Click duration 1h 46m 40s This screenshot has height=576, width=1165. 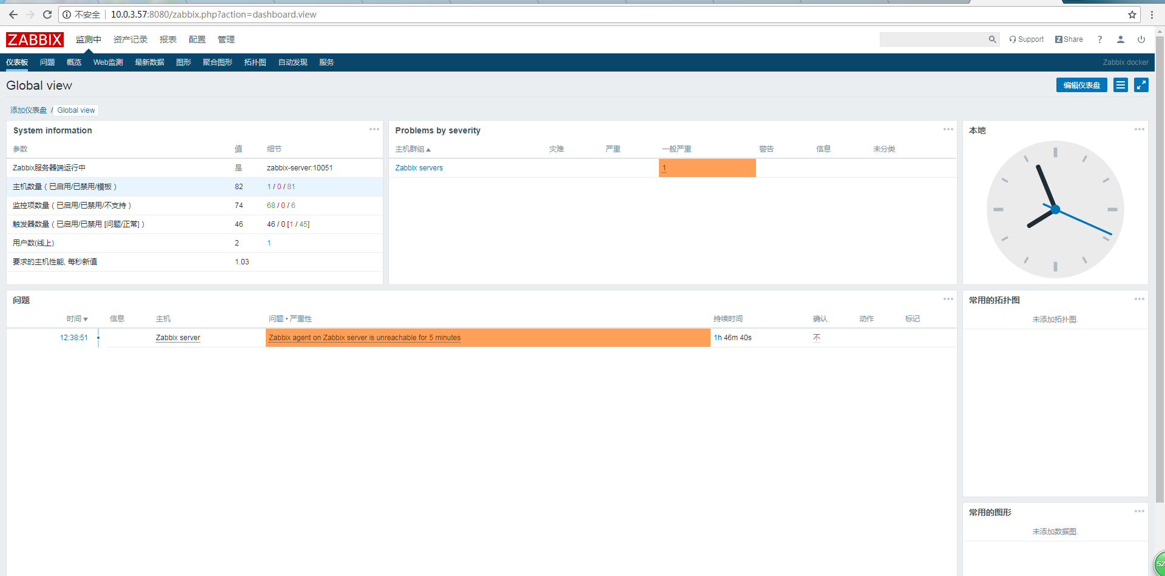point(732,338)
